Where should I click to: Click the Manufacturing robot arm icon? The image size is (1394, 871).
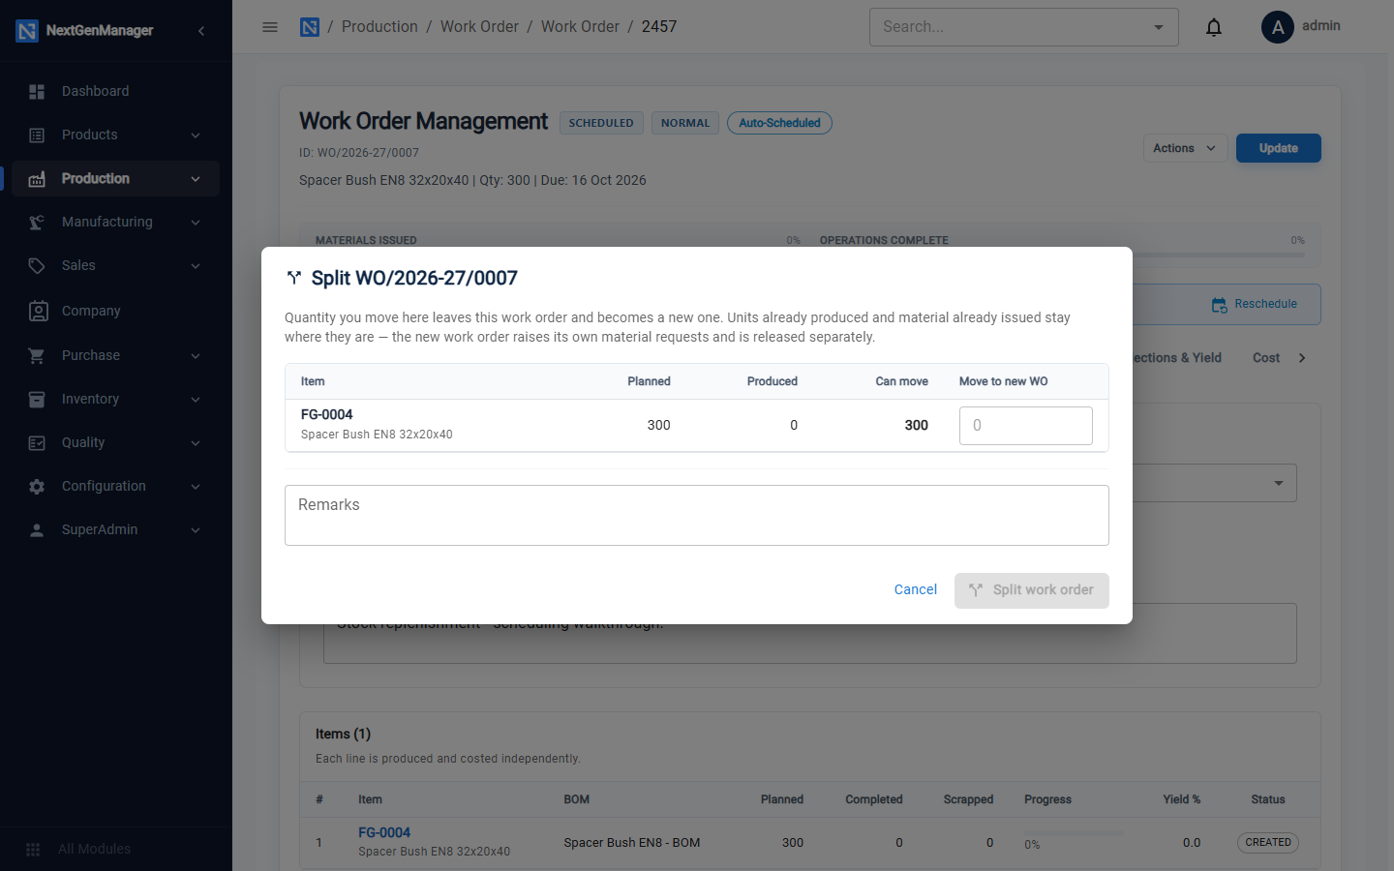pos(37,222)
